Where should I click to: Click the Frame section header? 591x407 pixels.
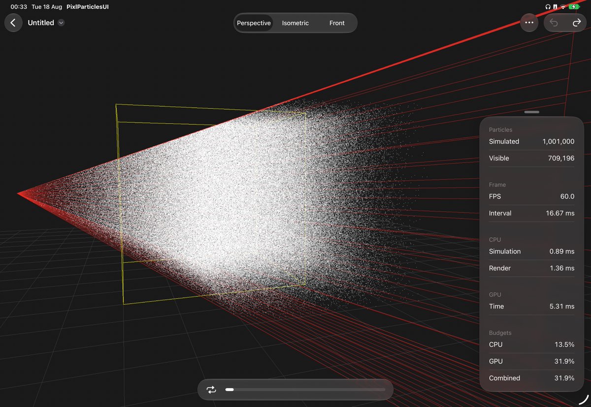tap(497, 185)
